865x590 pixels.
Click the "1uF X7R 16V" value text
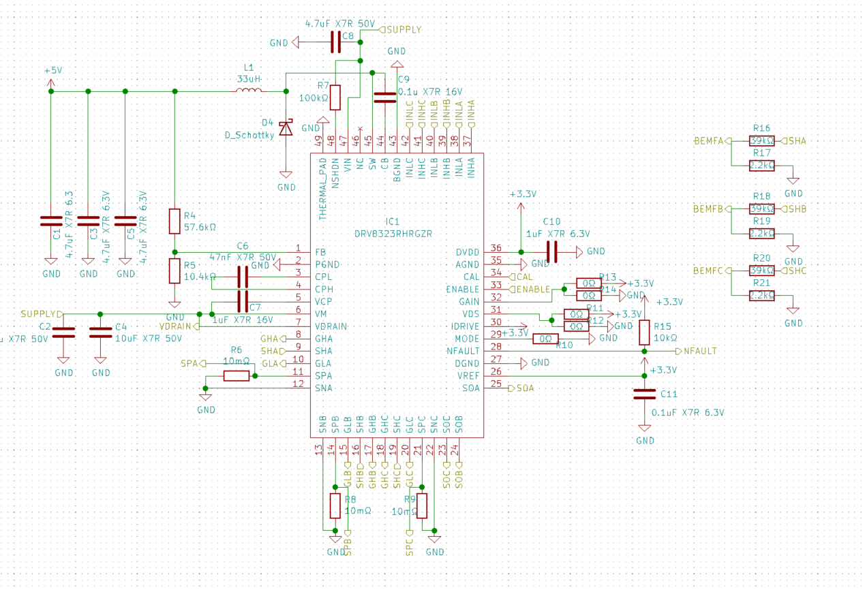click(243, 320)
